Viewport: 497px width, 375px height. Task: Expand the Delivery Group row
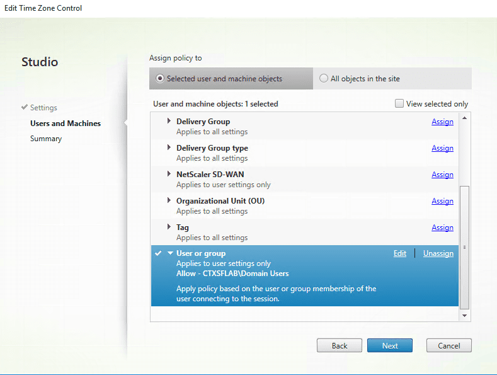[169, 121]
